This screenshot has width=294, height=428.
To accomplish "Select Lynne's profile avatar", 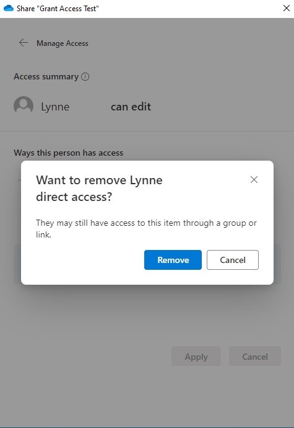I will point(24,105).
